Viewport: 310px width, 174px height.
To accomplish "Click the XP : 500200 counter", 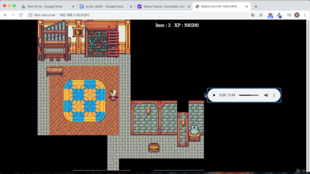I will pyautogui.click(x=186, y=25).
